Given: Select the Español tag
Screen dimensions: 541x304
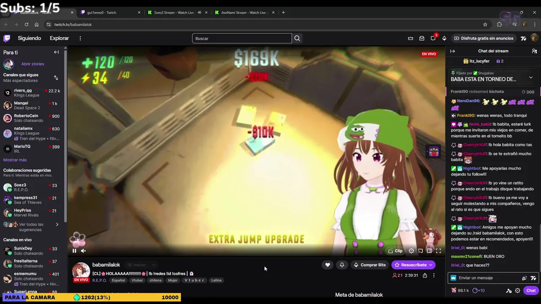Looking at the screenshot, I should tap(118, 280).
